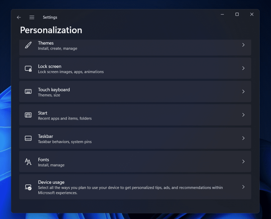Click the Fonts letter icon
271x219 pixels.
pos(28,161)
